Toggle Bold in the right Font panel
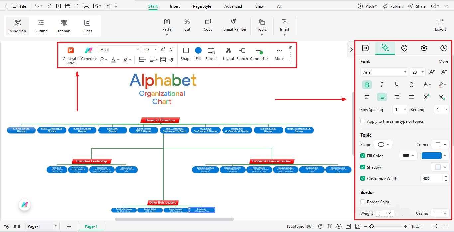This screenshot has height=232, width=454. point(367,85)
